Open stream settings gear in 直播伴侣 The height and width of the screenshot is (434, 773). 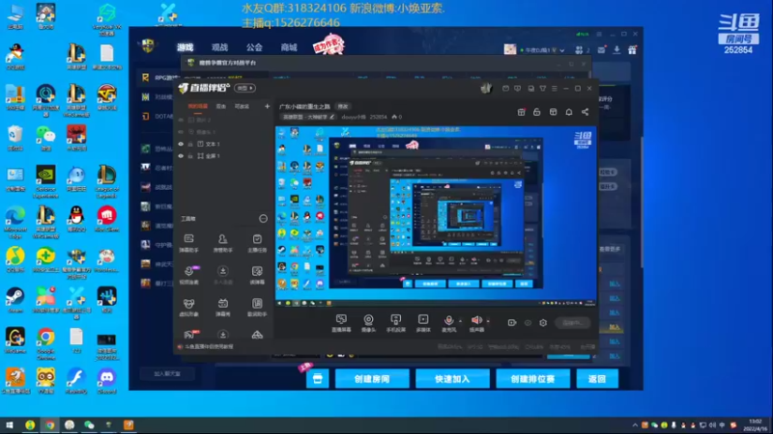543,323
